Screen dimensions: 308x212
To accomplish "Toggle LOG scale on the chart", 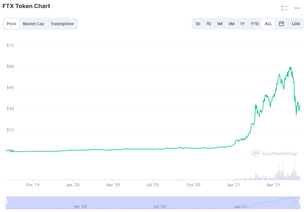I will 296,24.
